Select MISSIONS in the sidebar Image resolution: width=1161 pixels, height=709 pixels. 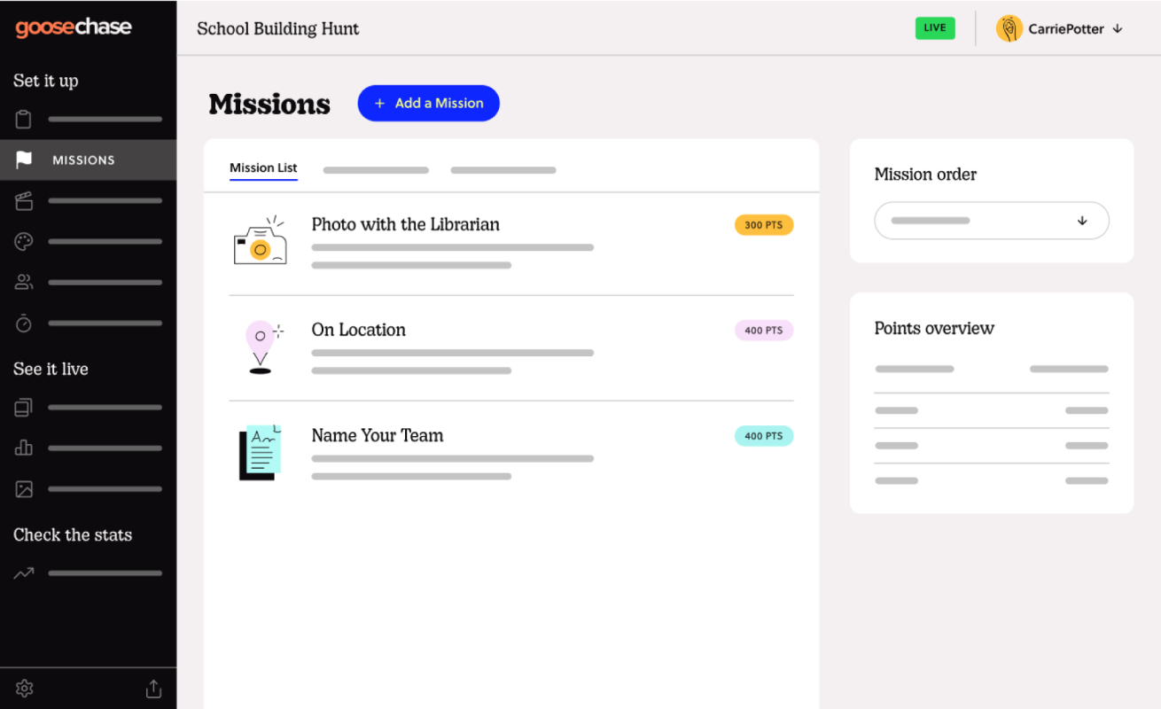point(88,160)
